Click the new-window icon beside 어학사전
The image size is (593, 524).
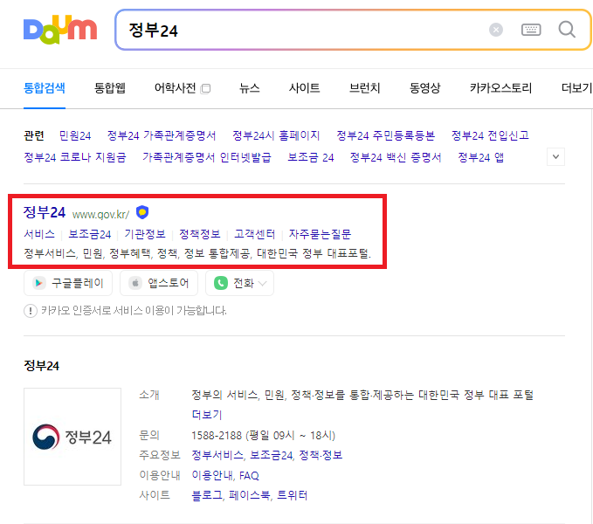(x=205, y=88)
